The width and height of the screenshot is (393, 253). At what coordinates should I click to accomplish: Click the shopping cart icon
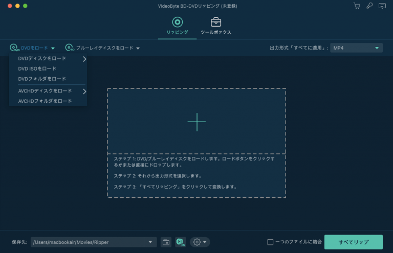click(x=357, y=6)
